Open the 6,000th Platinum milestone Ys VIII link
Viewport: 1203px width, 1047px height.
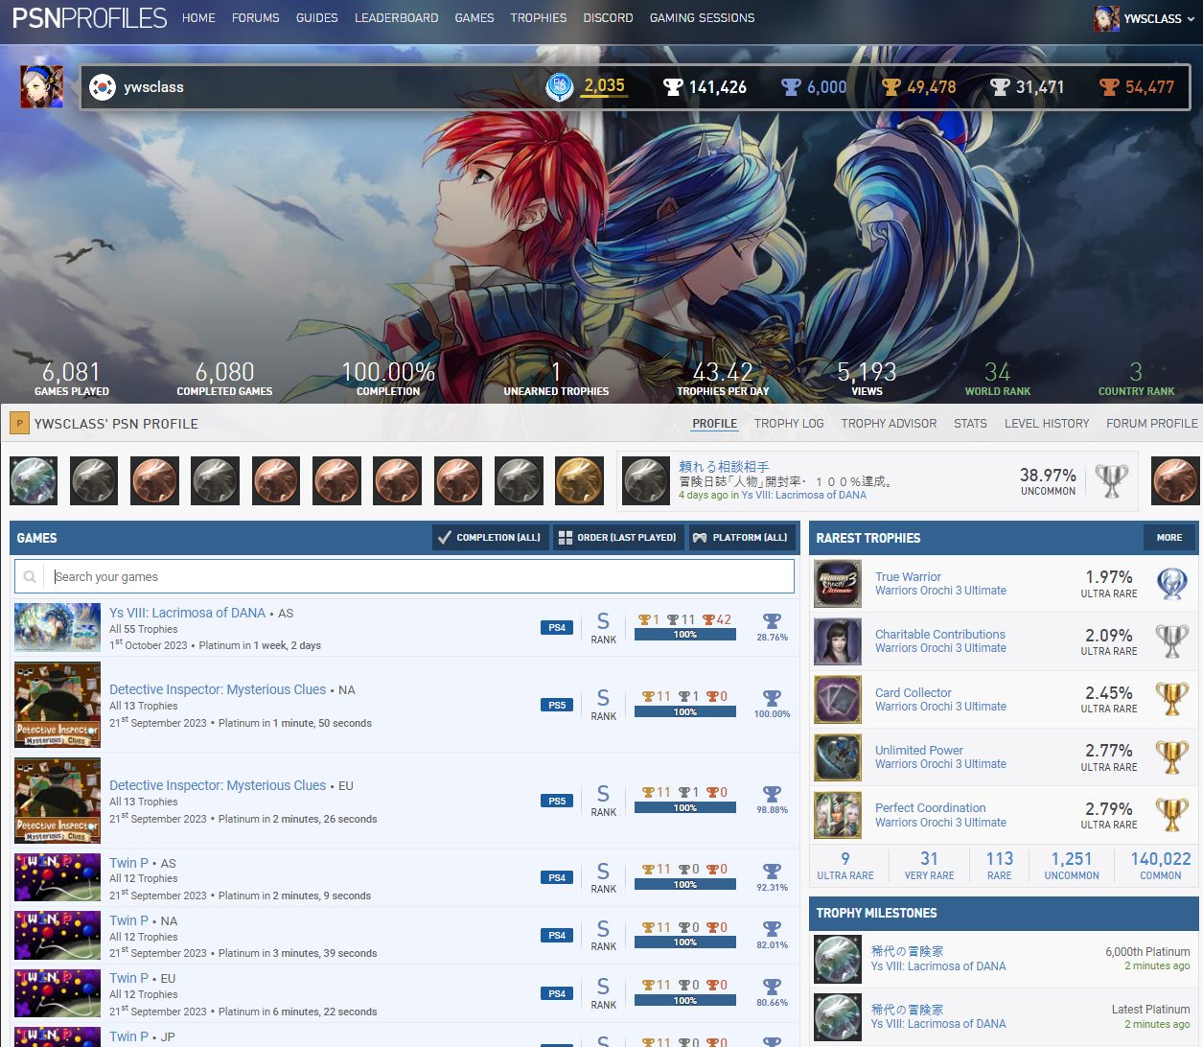click(938, 966)
